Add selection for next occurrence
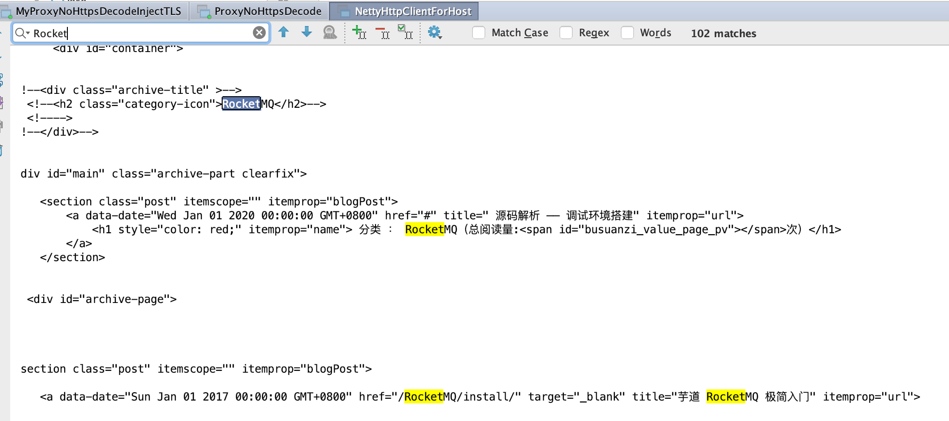This screenshot has height=421, width=949. pyautogui.click(x=359, y=33)
